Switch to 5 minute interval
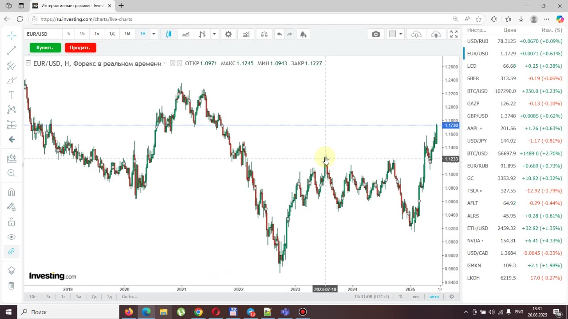This screenshot has width=568, height=319. (68, 34)
